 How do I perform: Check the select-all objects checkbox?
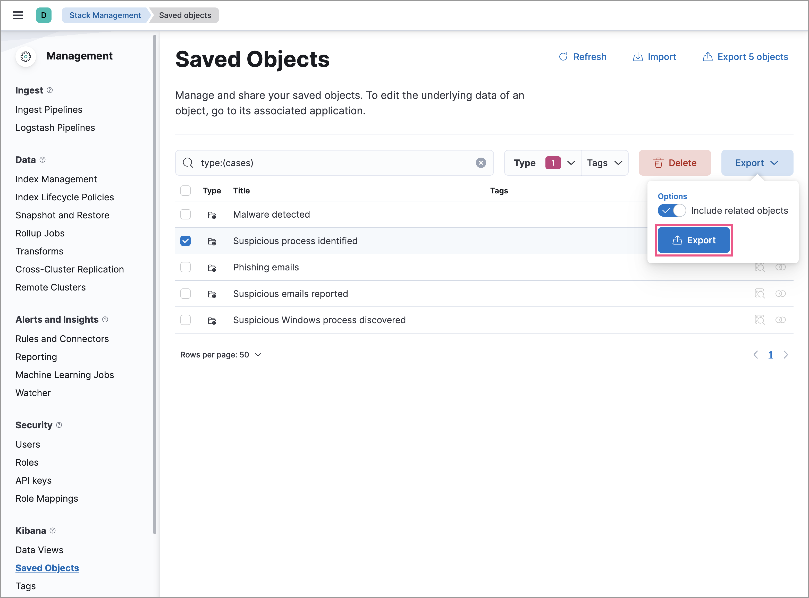tap(186, 190)
